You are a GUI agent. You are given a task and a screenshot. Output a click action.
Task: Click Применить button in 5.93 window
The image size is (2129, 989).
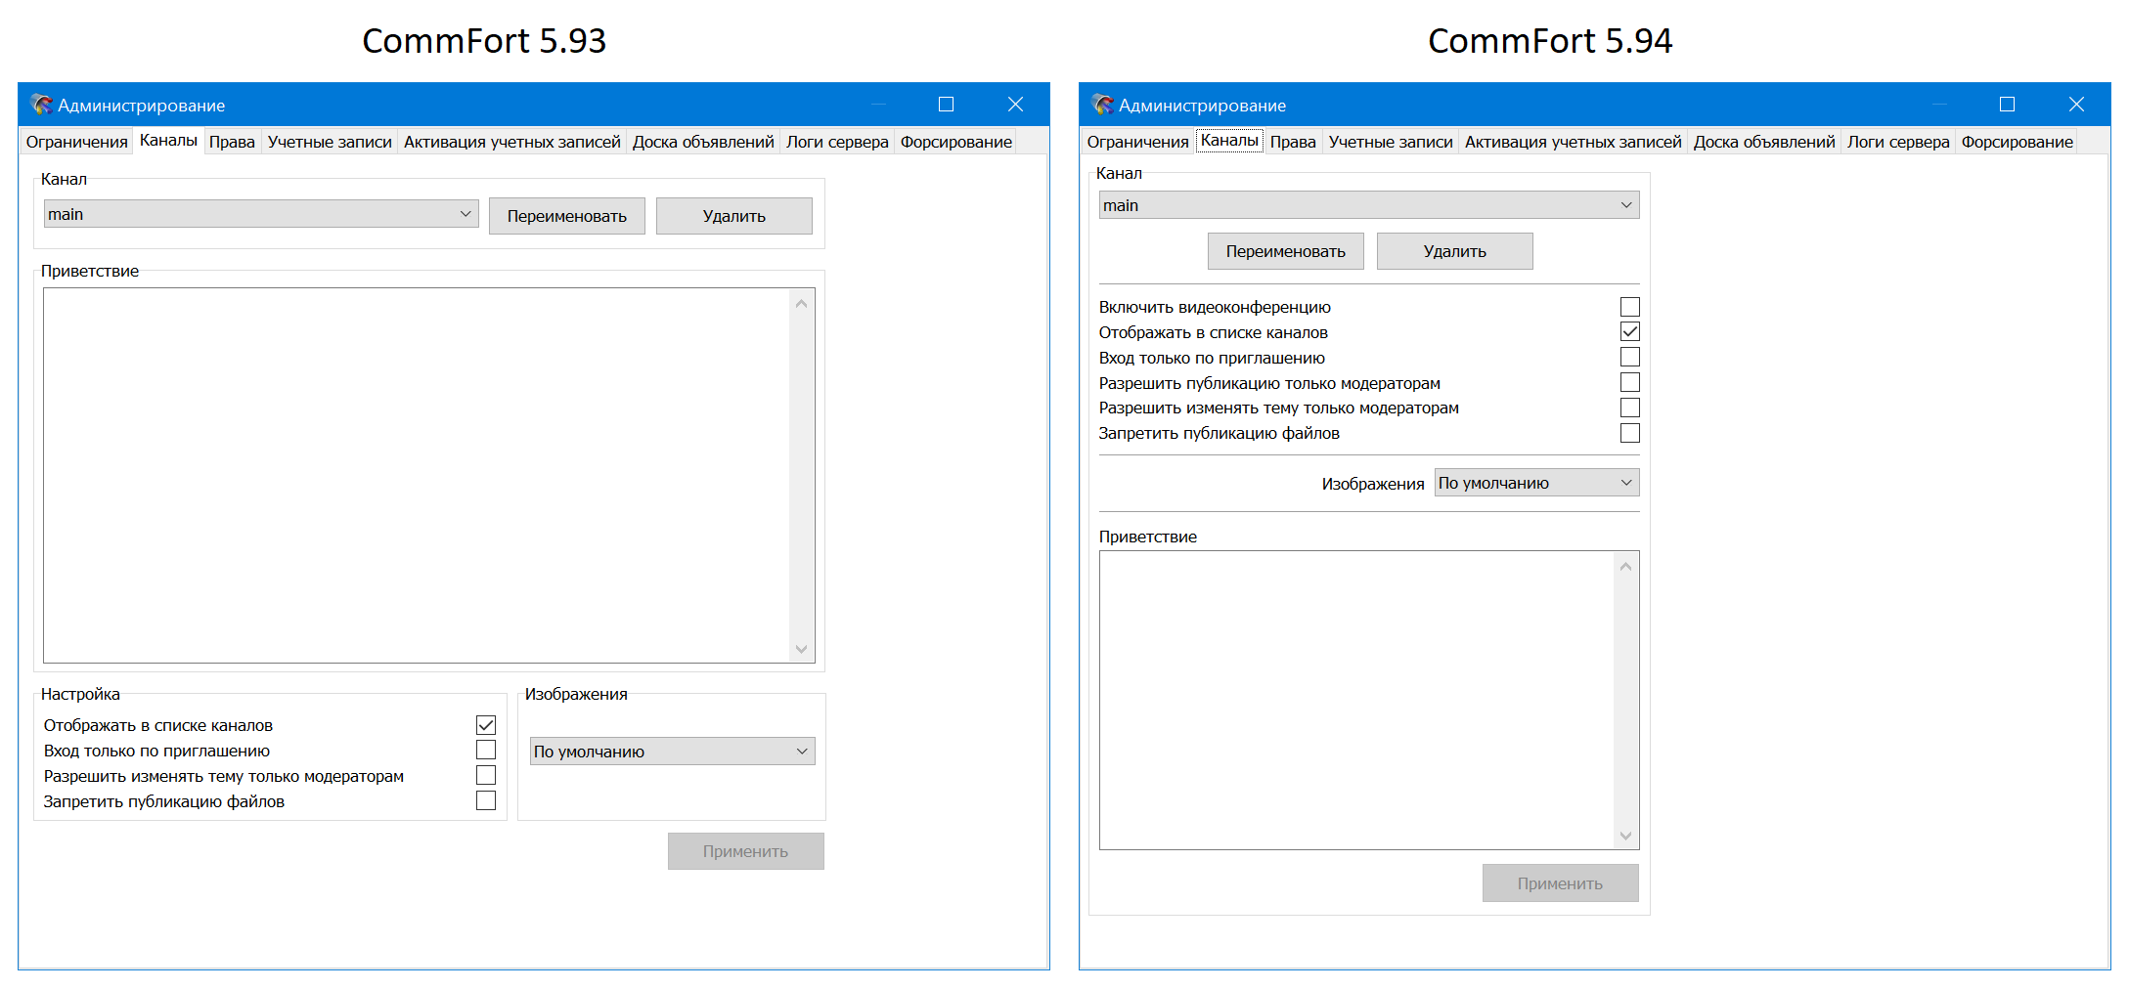(x=746, y=851)
